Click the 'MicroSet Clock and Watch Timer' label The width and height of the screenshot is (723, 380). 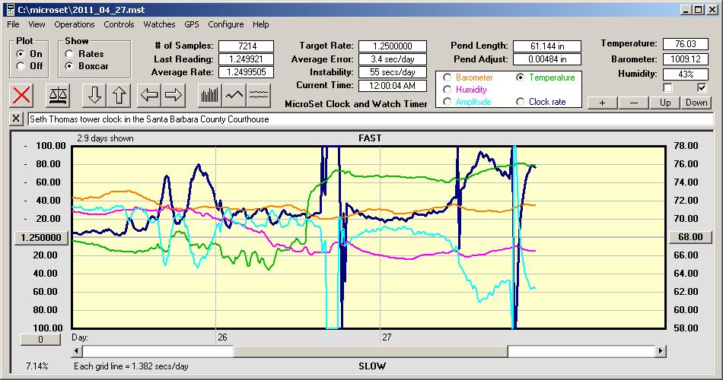pyautogui.click(x=356, y=104)
